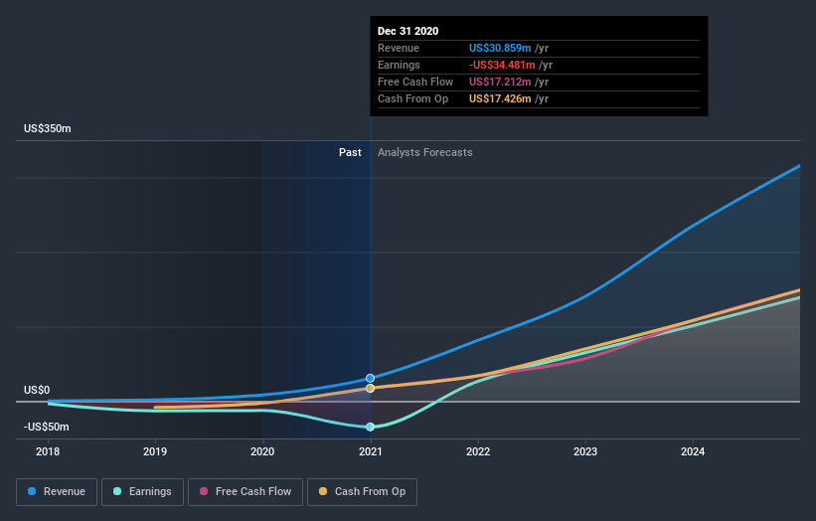Click the Past section label

[x=350, y=152]
